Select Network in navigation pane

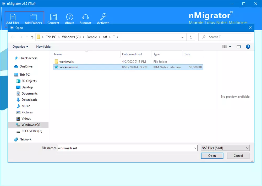coord(25,139)
